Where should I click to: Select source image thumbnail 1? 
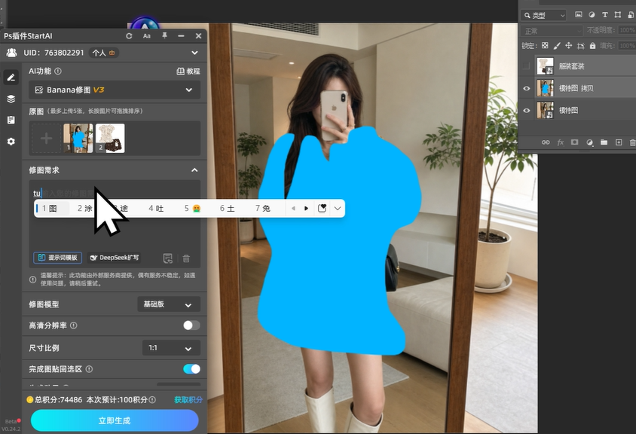point(78,139)
